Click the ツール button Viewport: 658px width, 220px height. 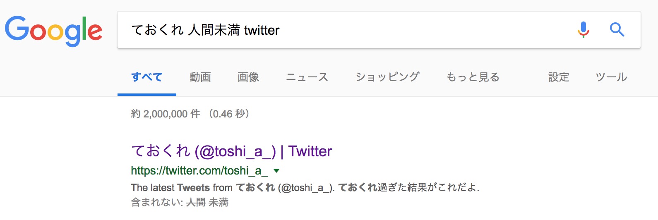[611, 77]
